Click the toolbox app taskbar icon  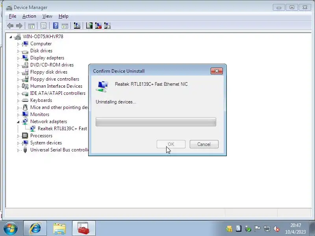[x=84, y=228]
